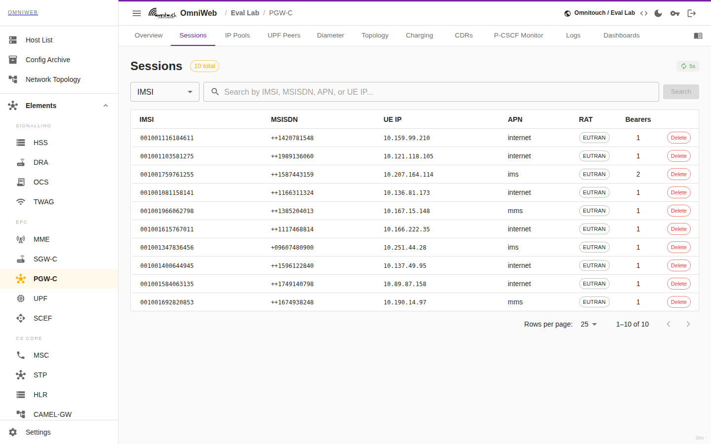
Task: Open the rows per page dropdown
Action: click(589, 324)
